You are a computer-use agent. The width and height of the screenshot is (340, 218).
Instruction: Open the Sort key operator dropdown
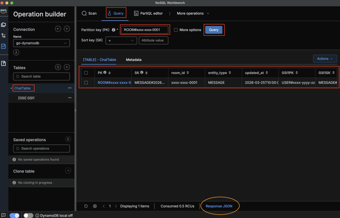click(121, 40)
